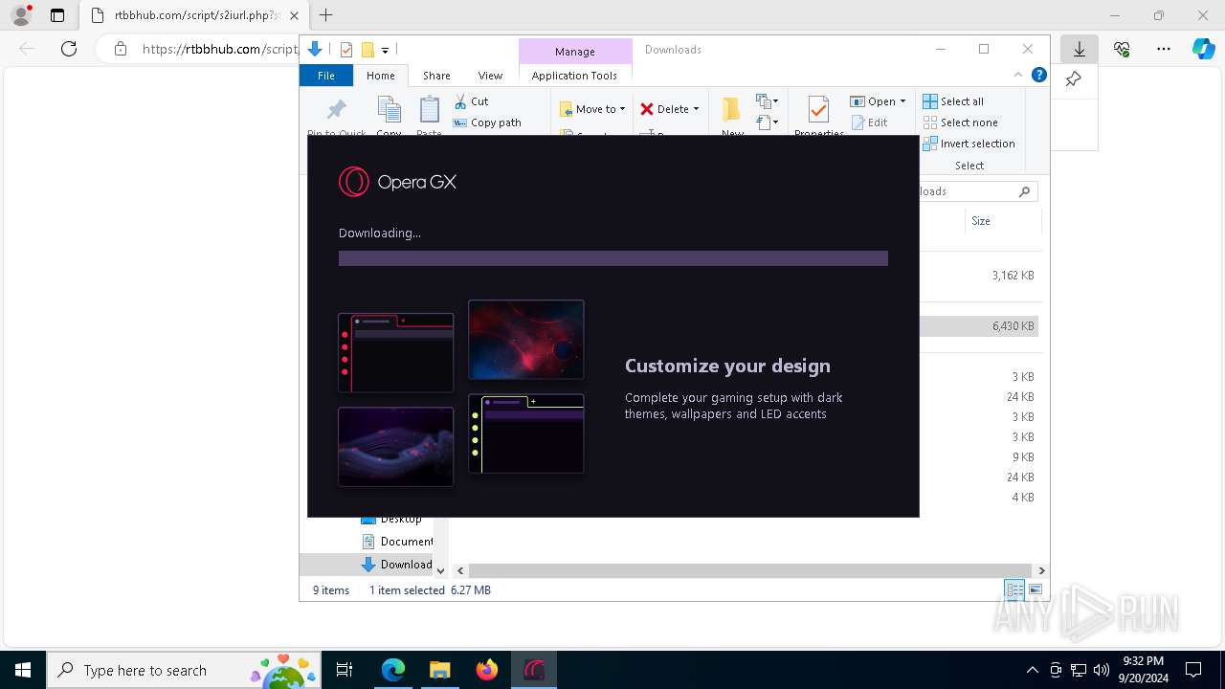Click the quick access New folder icon
The height and width of the screenshot is (689, 1225).
click(367, 50)
